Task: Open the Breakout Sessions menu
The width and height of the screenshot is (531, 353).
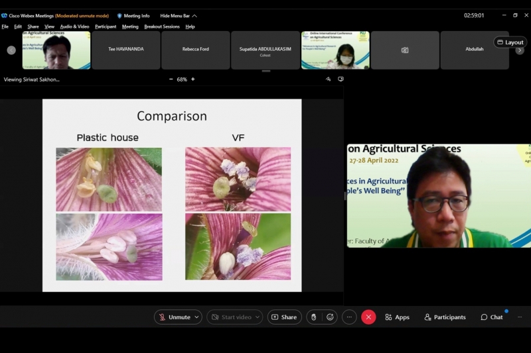Action: coord(162,26)
